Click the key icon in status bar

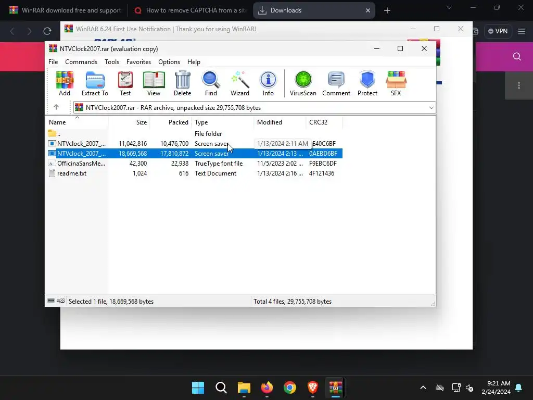pos(61,301)
